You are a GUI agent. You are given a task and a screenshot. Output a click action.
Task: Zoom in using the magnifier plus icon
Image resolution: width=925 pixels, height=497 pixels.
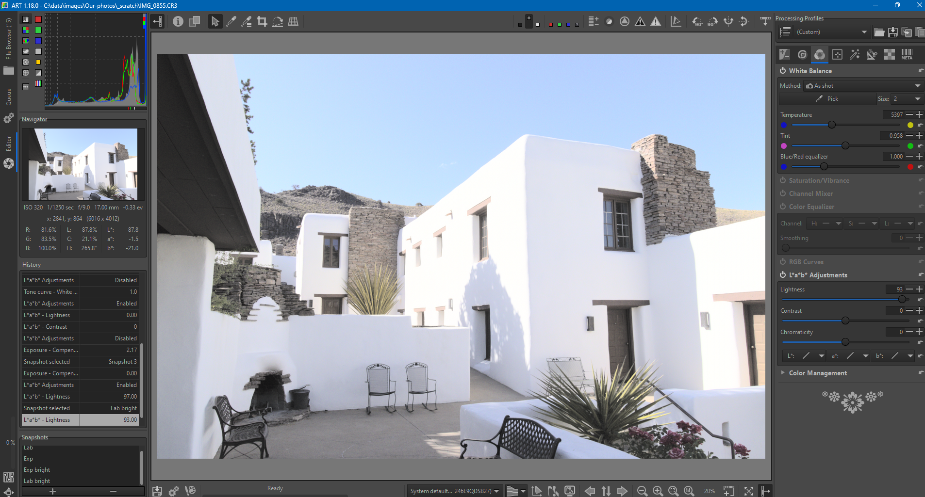(658, 491)
